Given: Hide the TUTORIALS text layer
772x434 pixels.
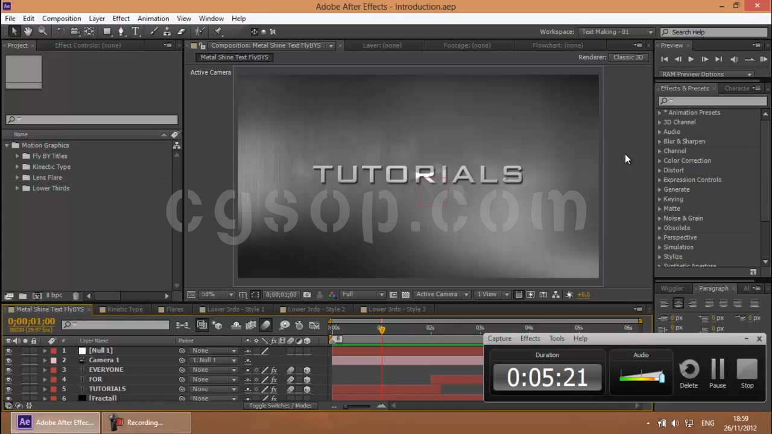Looking at the screenshot, I should tap(8, 389).
